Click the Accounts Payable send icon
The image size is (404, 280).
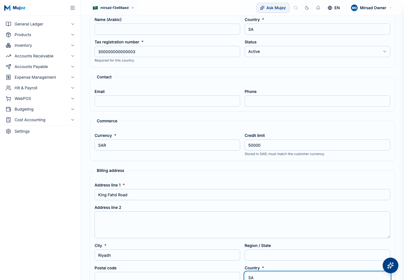(x=8, y=67)
